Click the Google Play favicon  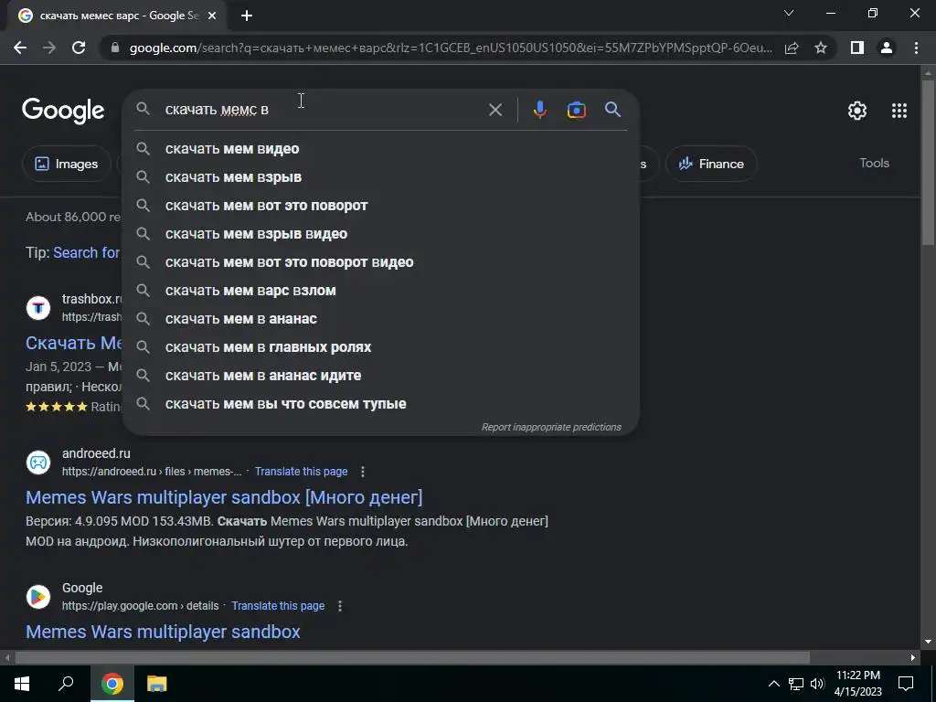(x=38, y=597)
